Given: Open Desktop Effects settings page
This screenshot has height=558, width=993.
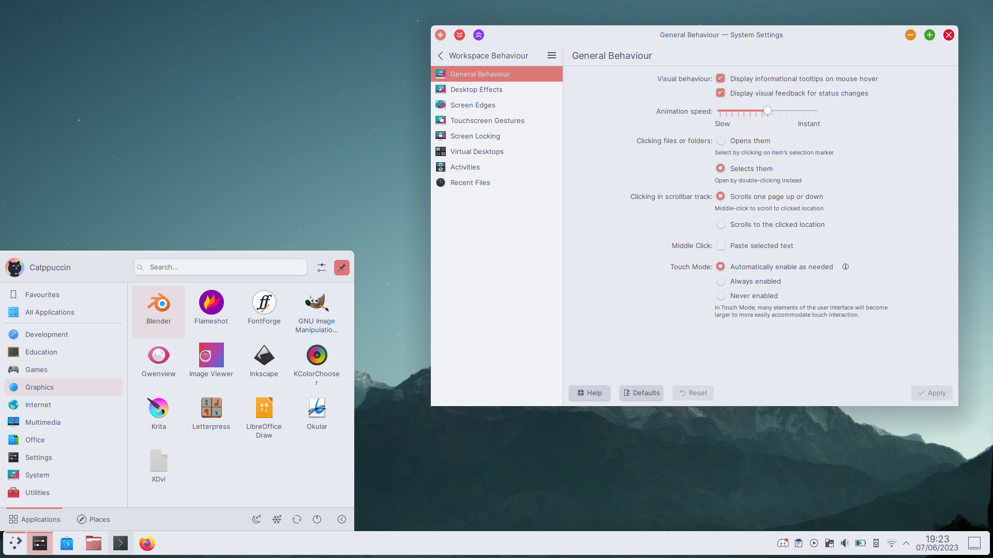Looking at the screenshot, I should pos(476,89).
